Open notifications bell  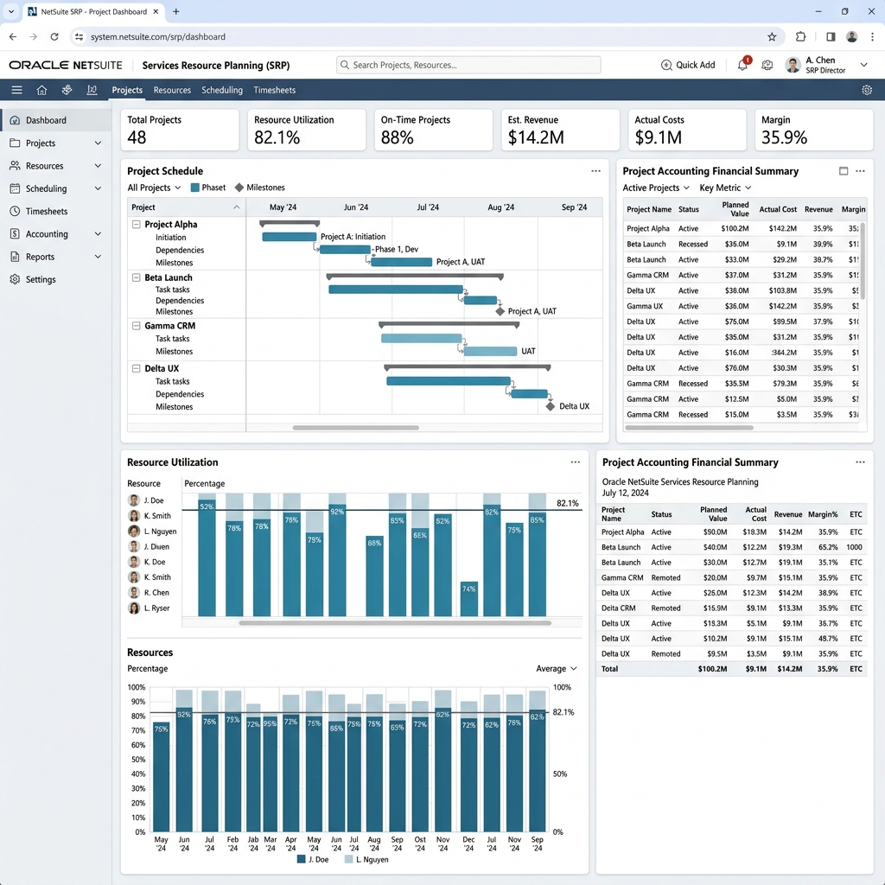pyautogui.click(x=742, y=66)
